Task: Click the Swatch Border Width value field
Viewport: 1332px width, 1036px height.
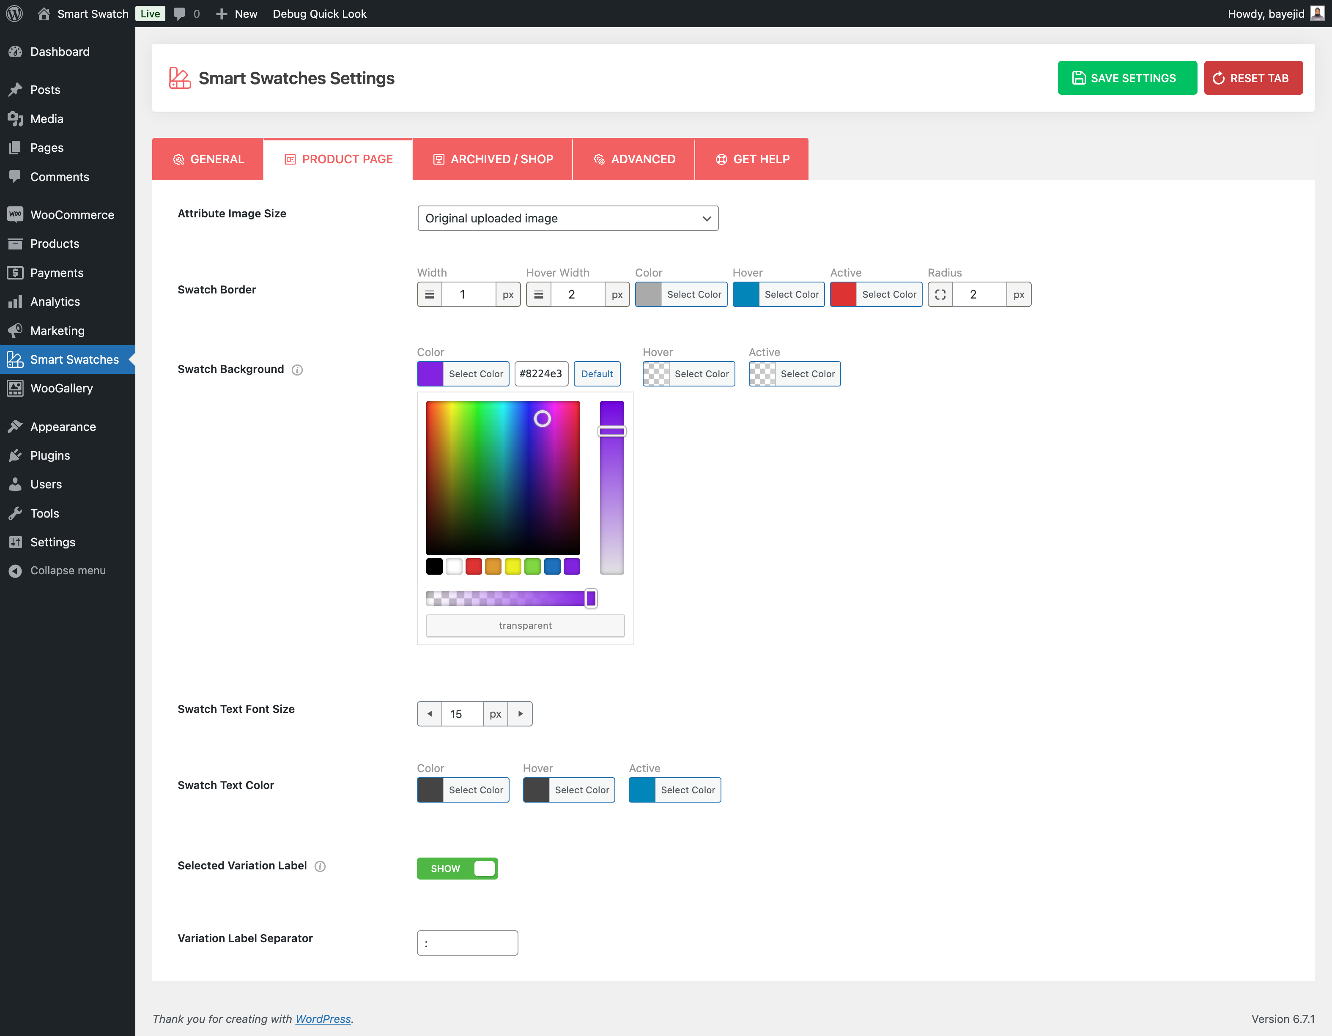Action: pyautogui.click(x=469, y=294)
